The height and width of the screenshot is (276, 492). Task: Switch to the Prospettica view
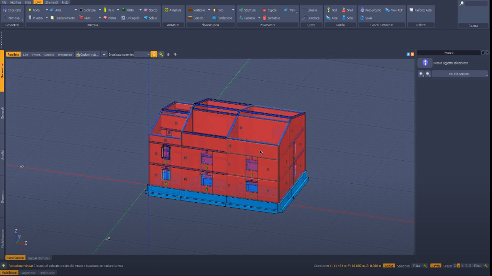coord(65,55)
